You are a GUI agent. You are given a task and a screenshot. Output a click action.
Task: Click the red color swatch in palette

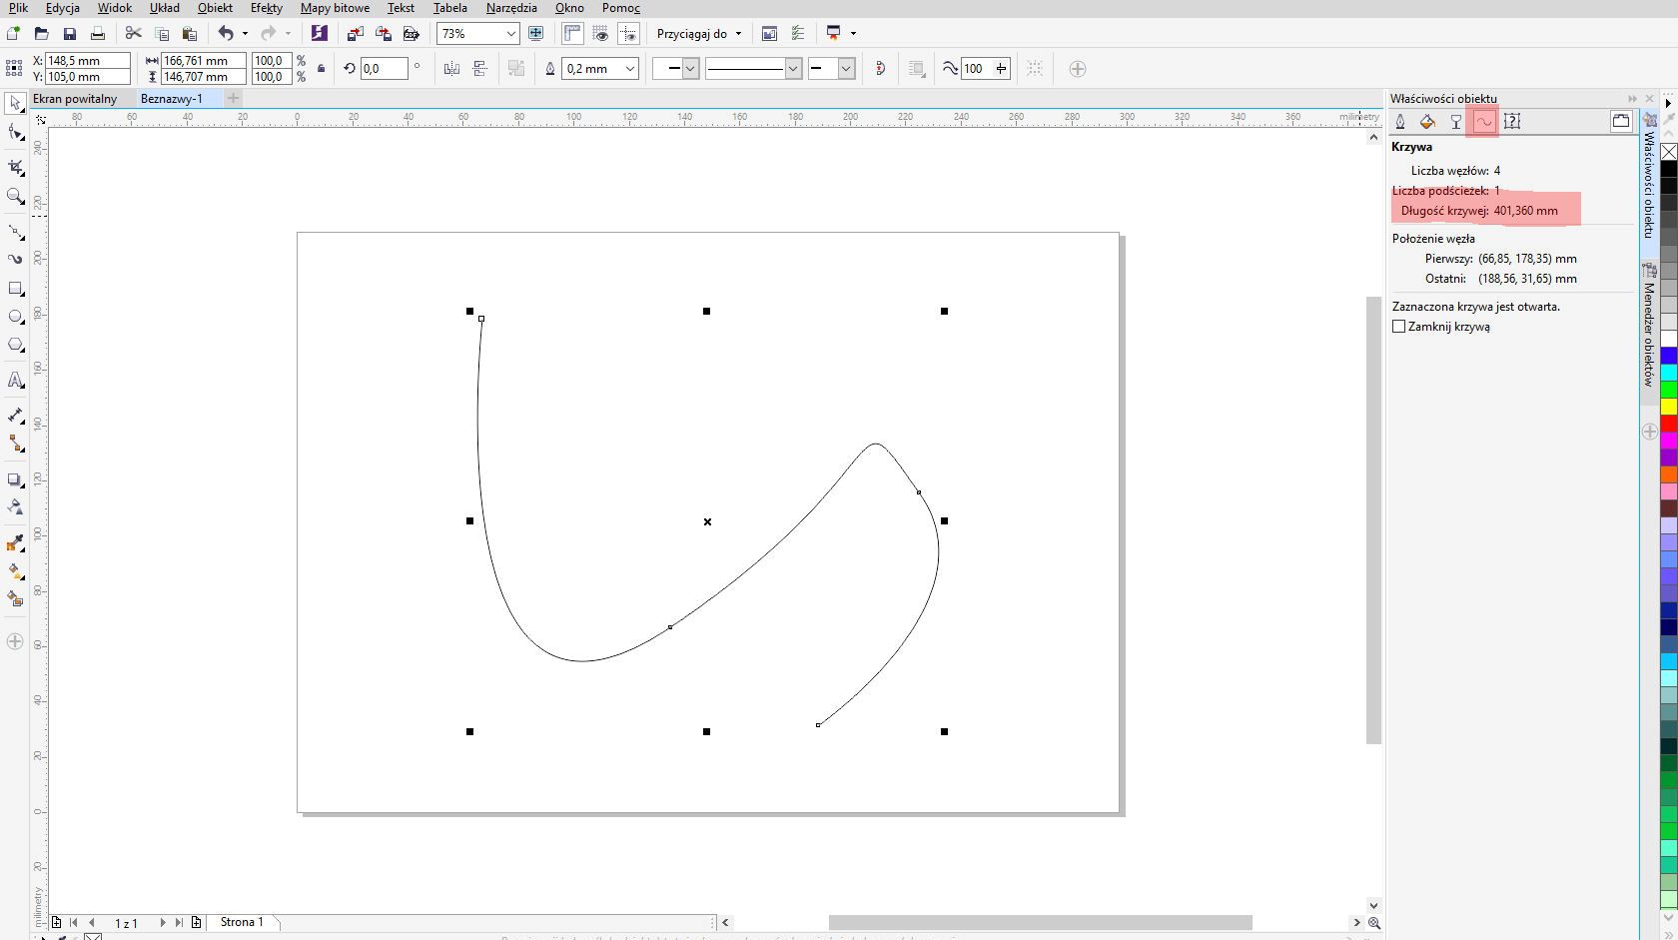tap(1669, 424)
